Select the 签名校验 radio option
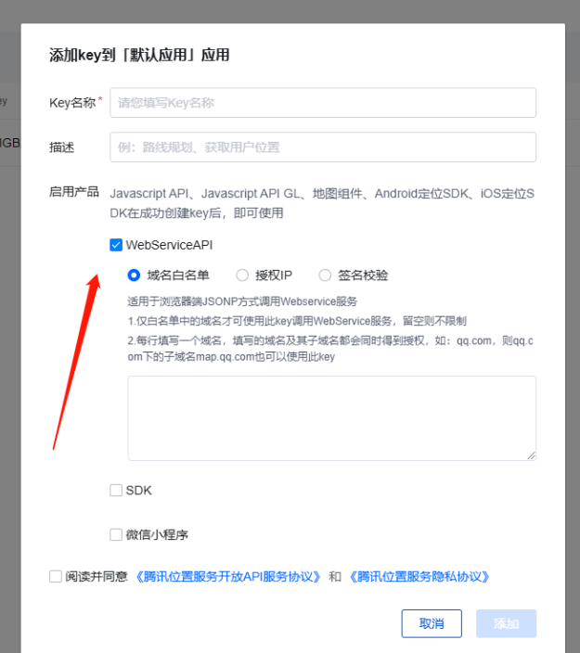The image size is (580, 653). tap(325, 275)
